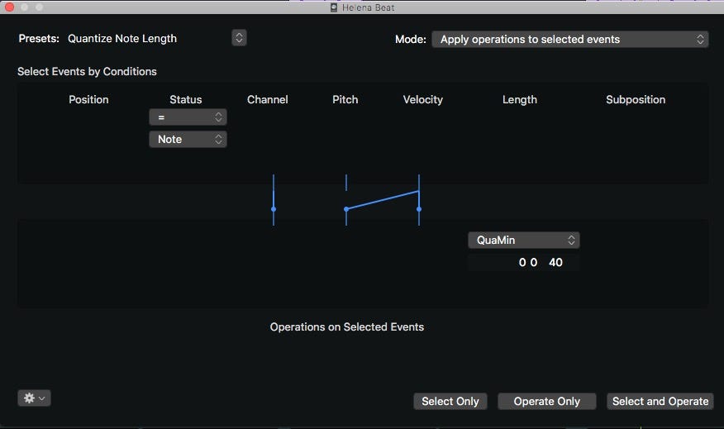
Task: Open the Note status type dropdown
Action: pyautogui.click(x=188, y=139)
